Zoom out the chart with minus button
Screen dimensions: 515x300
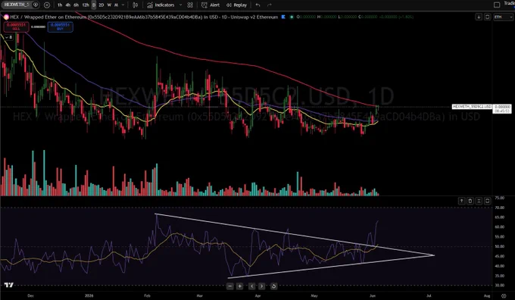coord(230,286)
